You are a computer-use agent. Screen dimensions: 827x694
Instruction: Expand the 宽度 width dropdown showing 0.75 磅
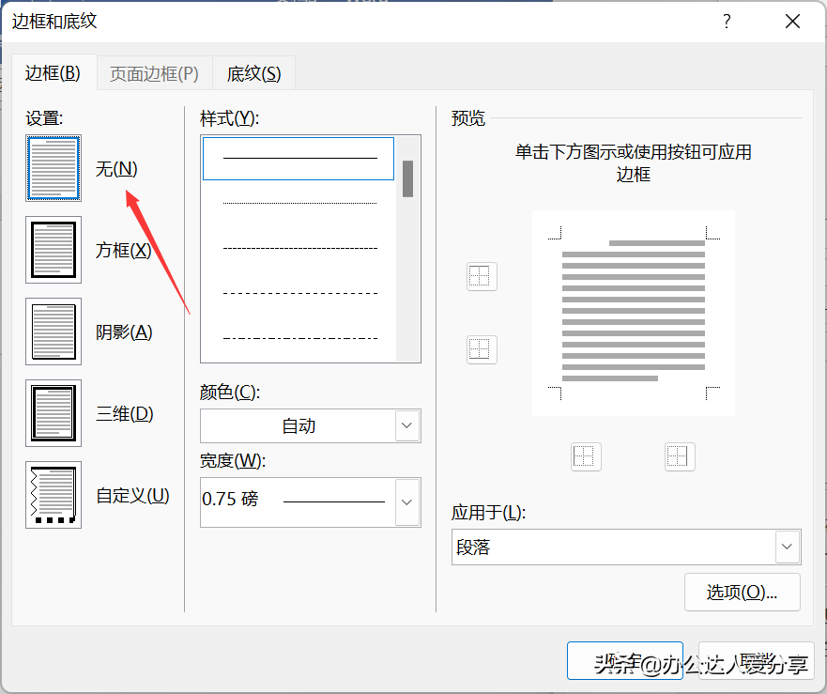(406, 501)
